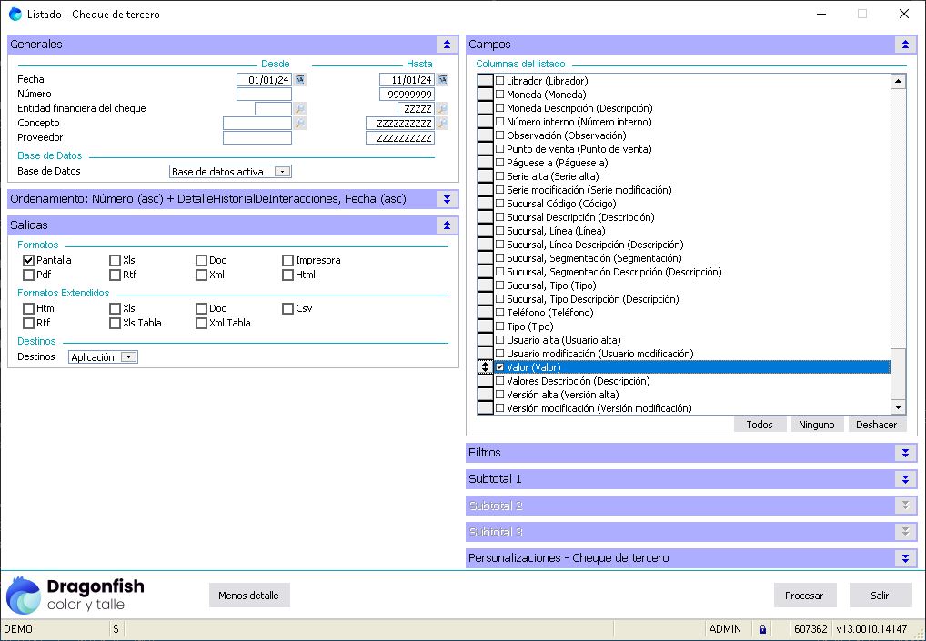The width and height of the screenshot is (926, 641).
Task: Click the application icon in the title bar
Action: pos(15,15)
